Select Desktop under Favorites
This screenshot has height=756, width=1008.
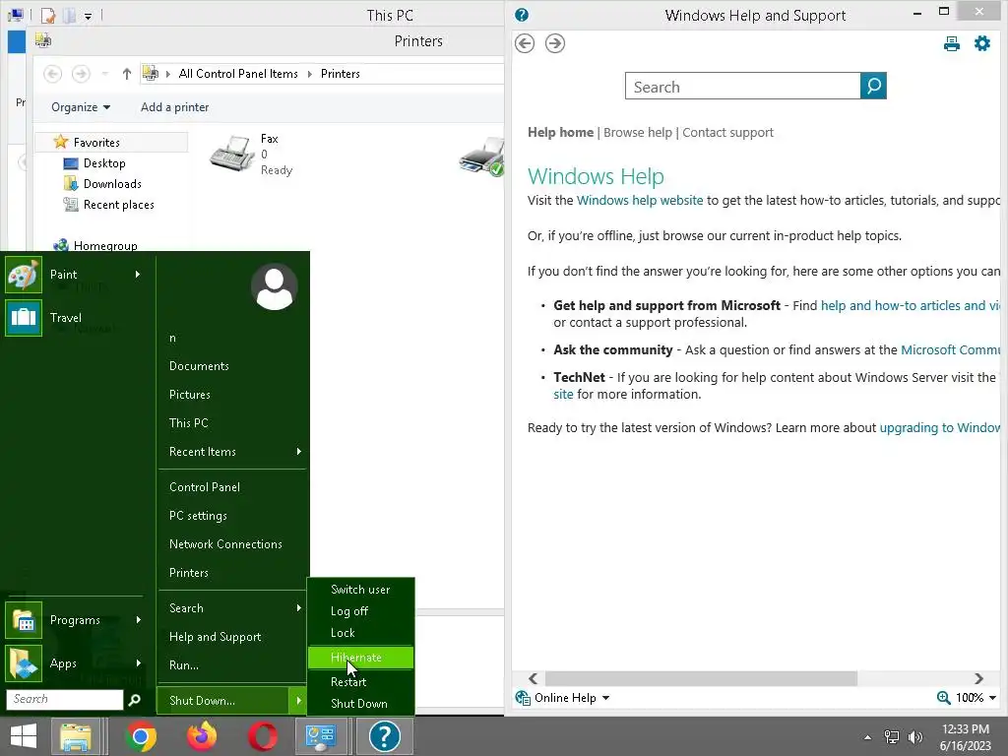pos(104,163)
